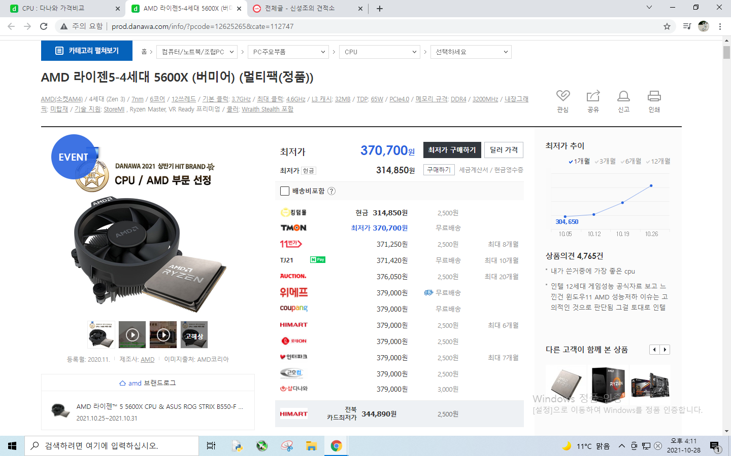The height and width of the screenshot is (456, 731).
Task: Close the 전체글 신성조의 견적소 tab
Action: (x=360, y=8)
